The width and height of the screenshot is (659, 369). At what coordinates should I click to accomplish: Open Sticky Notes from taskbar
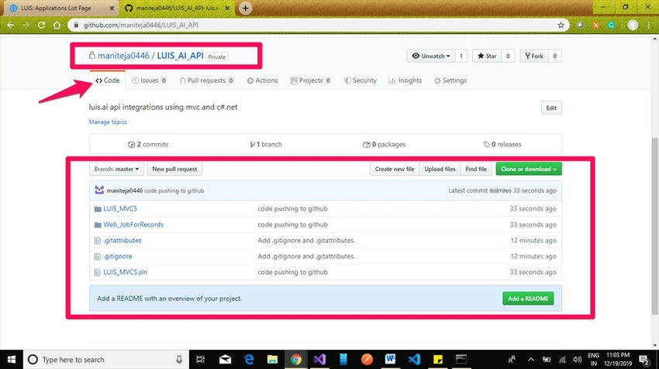[437, 360]
